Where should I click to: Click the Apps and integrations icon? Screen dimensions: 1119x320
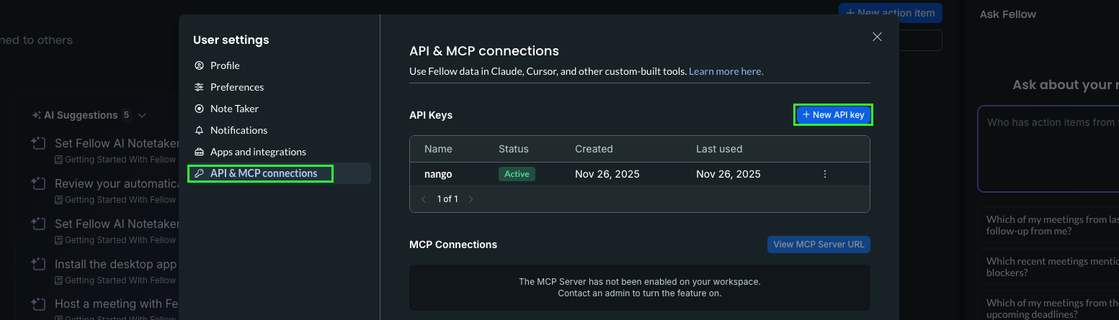point(199,152)
